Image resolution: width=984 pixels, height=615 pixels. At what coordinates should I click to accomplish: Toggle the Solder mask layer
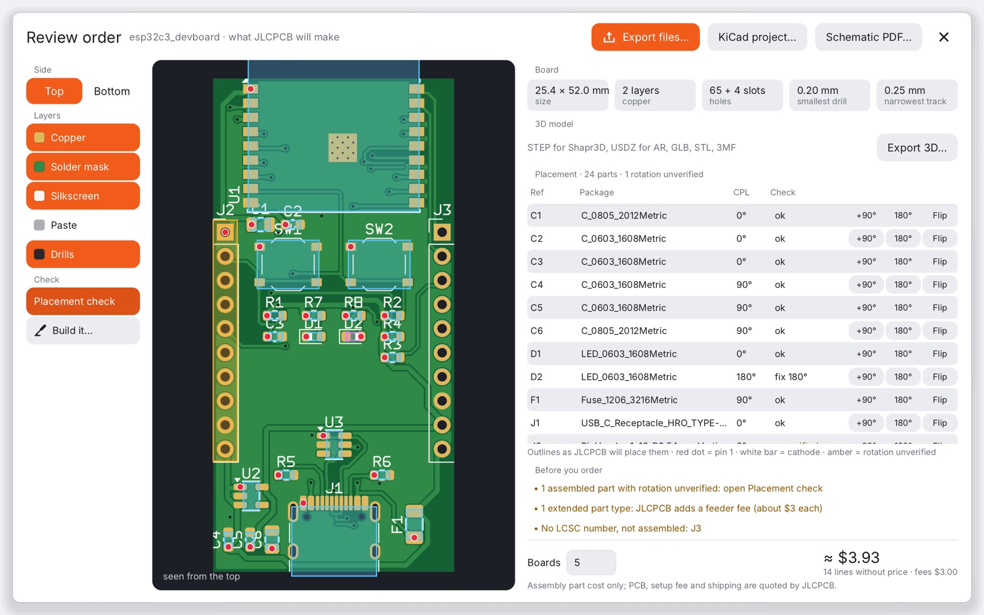click(x=83, y=167)
